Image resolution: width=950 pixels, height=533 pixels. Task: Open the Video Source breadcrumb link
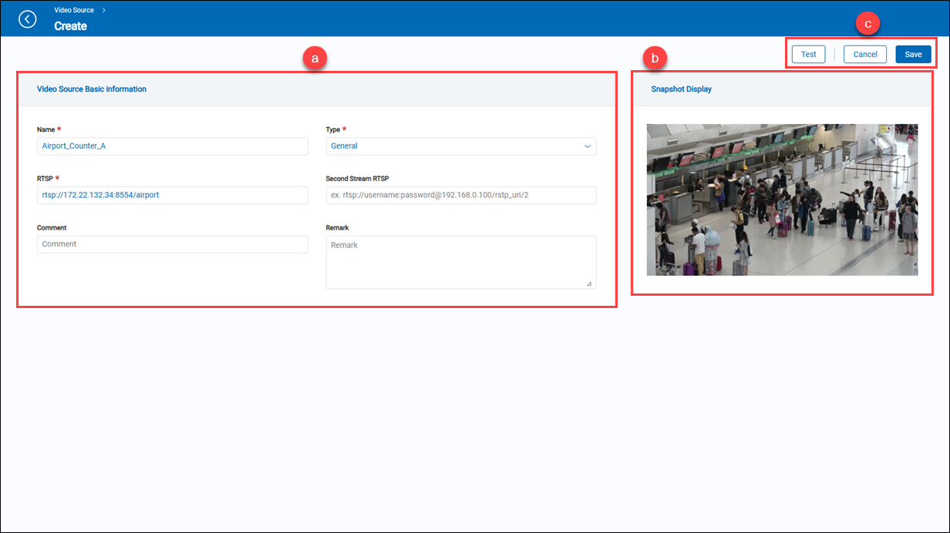(74, 10)
